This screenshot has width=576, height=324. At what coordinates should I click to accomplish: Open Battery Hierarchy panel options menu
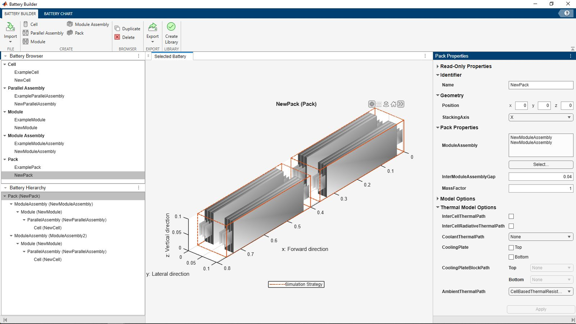point(139,188)
